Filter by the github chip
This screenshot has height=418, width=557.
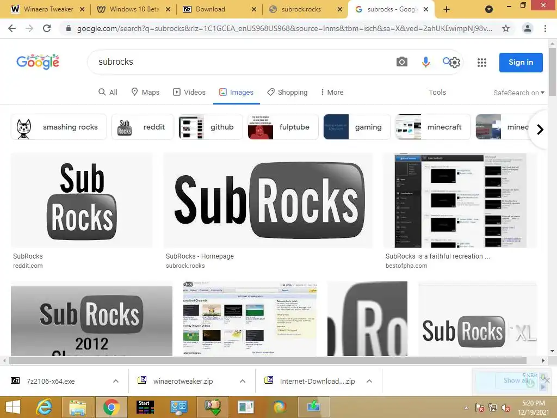pos(211,127)
